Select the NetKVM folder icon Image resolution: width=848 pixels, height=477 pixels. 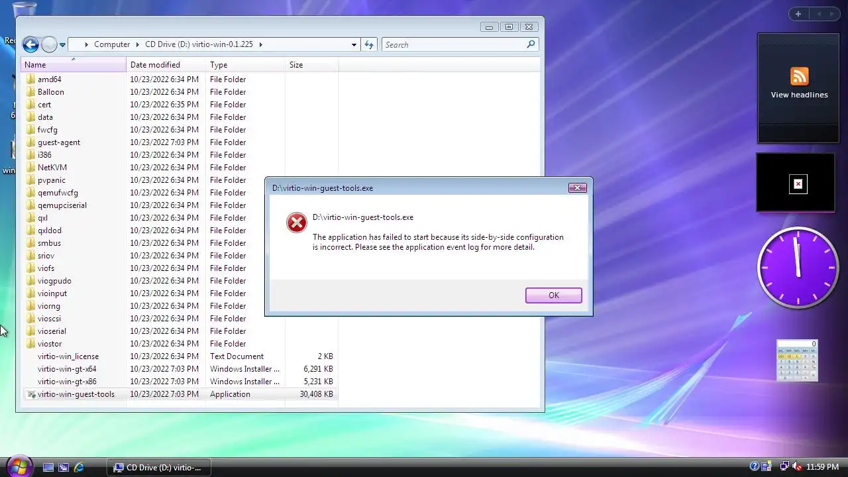pyautogui.click(x=30, y=167)
